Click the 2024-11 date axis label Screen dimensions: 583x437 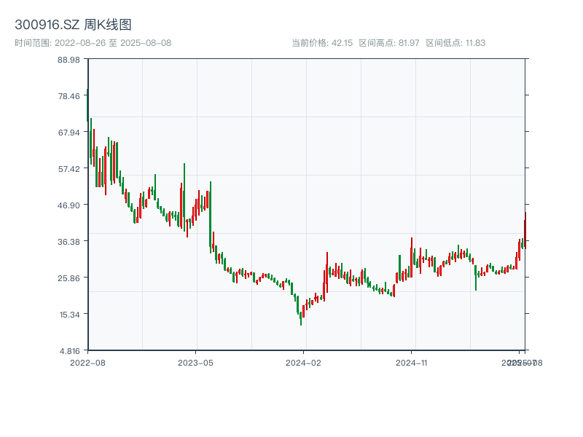[412, 362]
